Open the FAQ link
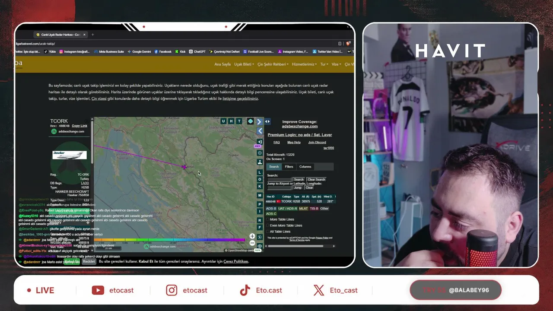Image resolution: width=553 pixels, height=311 pixels. [x=276, y=143]
